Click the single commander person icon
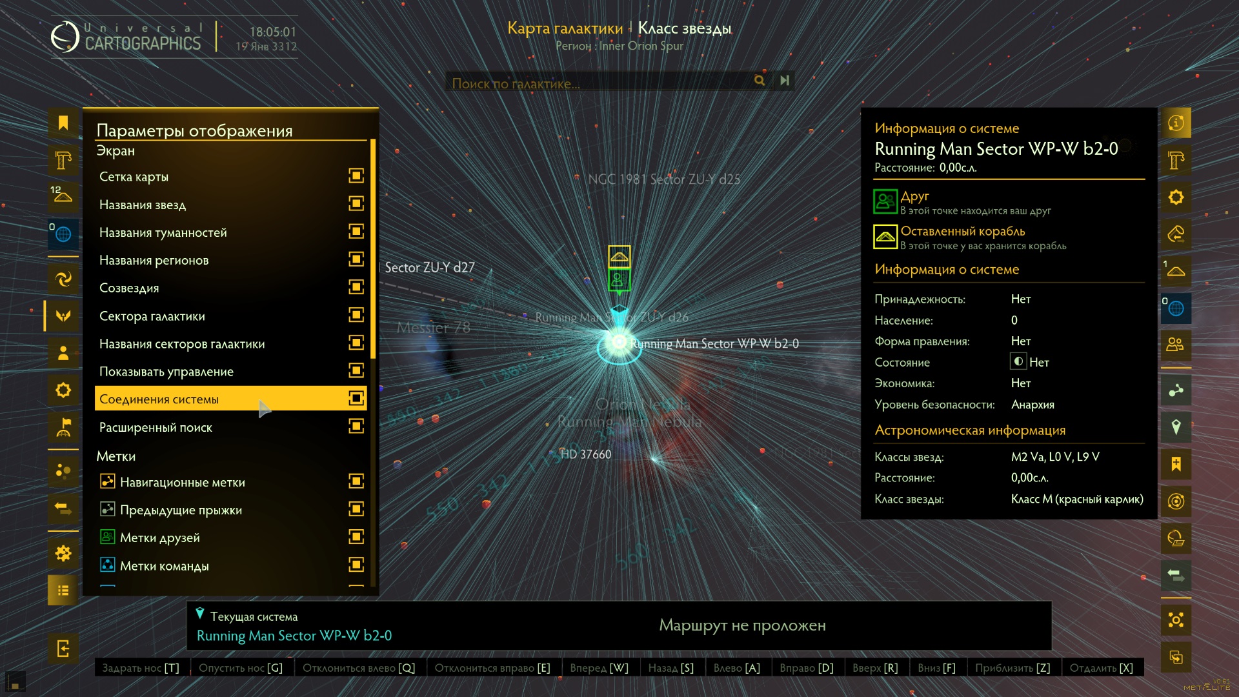The height and width of the screenshot is (697, 1239). point(63,353)
